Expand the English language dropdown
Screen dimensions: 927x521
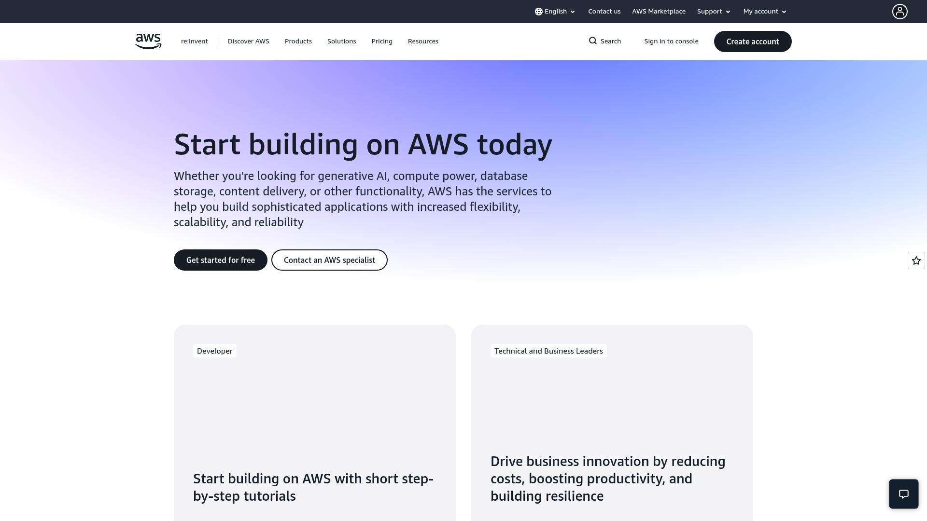point(555,12)
